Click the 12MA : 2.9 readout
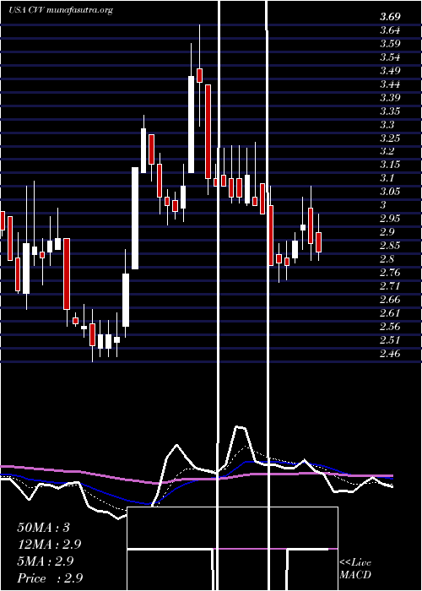 [49, 545]
